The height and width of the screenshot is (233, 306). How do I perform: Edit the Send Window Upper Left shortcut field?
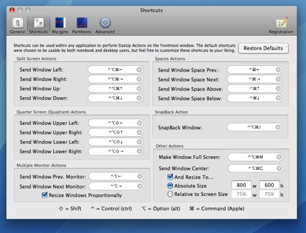[x=116, y=123]
